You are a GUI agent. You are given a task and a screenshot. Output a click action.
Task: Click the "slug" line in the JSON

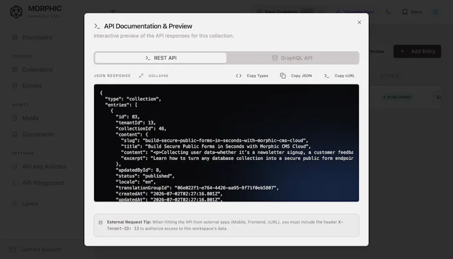tap(215, 141)
